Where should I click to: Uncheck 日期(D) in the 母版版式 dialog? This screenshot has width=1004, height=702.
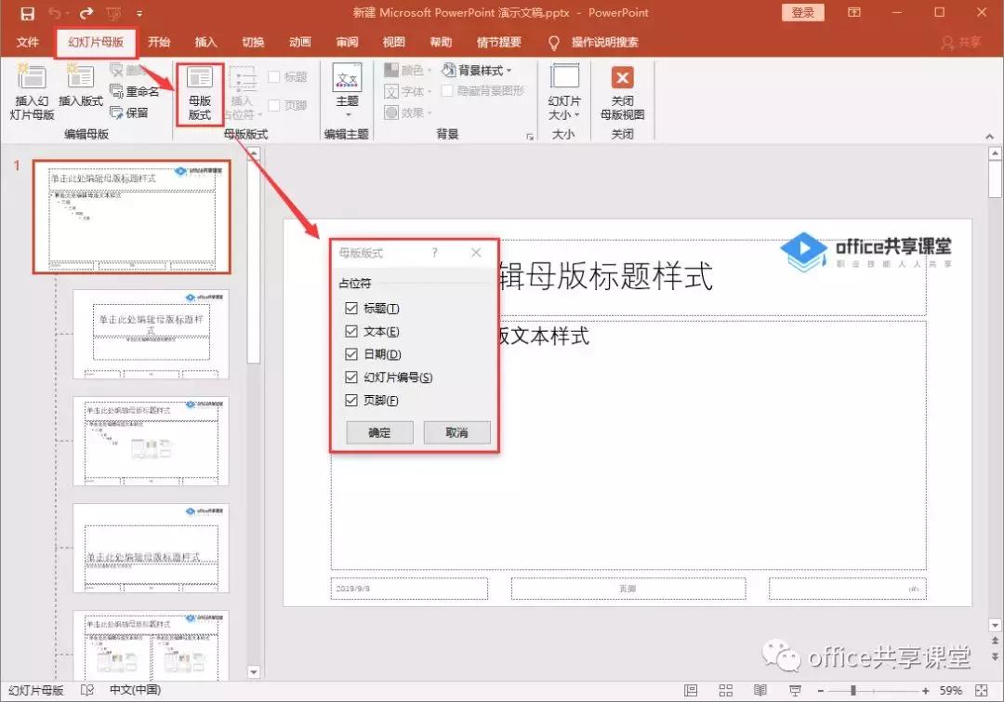(x=350, y=354)
